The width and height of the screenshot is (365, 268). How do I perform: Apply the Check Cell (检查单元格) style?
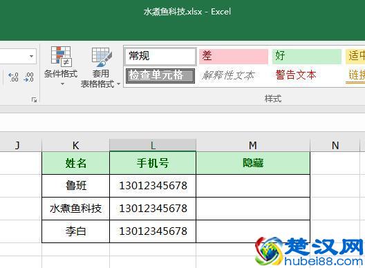click(x=160, y=75)
